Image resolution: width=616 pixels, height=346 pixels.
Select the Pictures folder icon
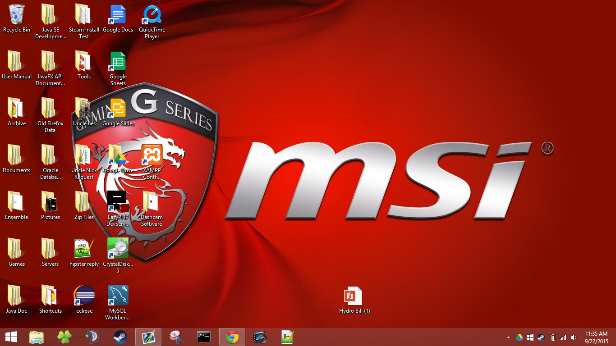51,206
